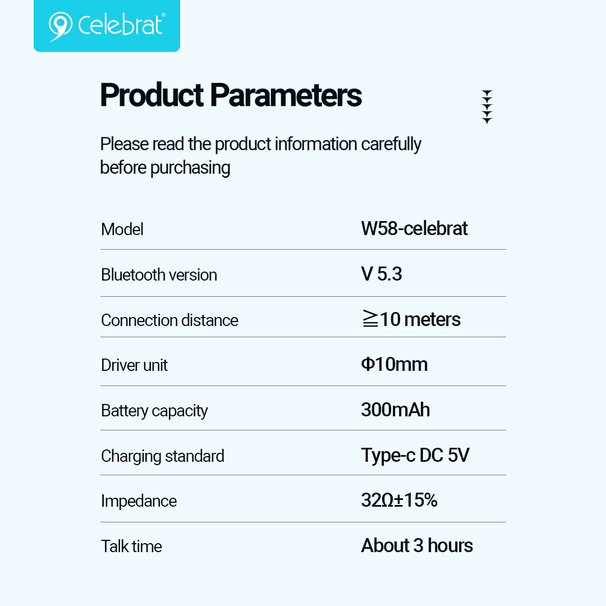Viewport: 606px width, 606px height.
Task: Select the W58-celebrat model value
Action: (x=414, y=229)
